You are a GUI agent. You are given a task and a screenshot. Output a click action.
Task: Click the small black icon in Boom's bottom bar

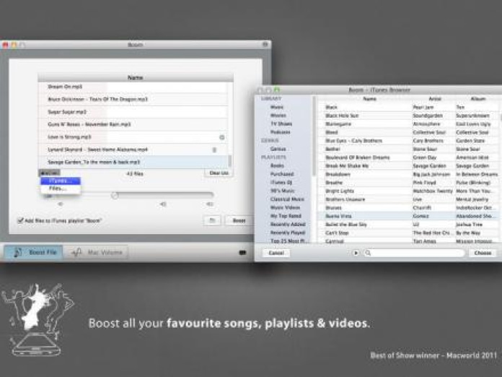(242, 253)
